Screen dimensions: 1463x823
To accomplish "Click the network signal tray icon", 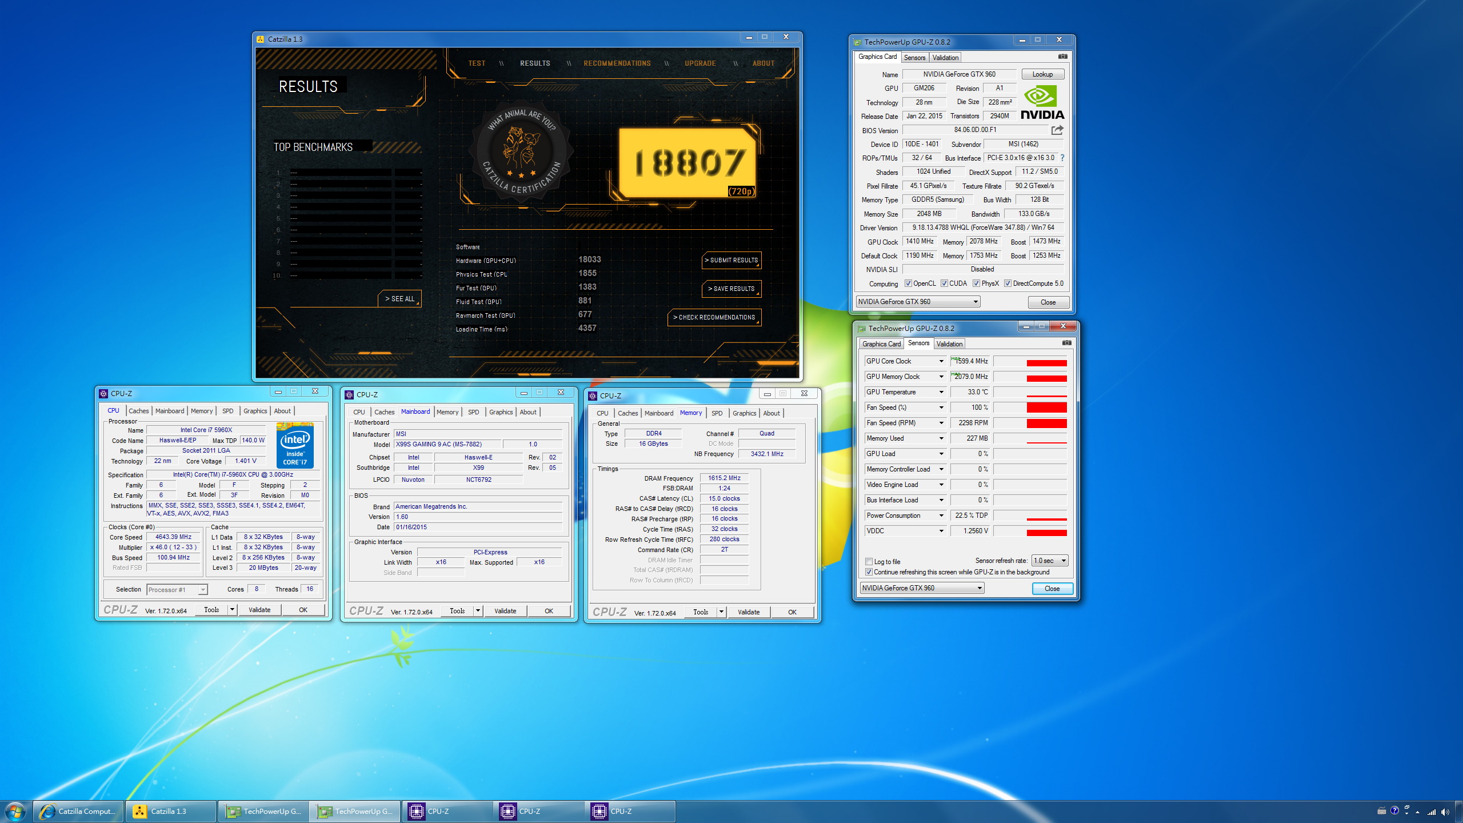I will pos(1432,812).
